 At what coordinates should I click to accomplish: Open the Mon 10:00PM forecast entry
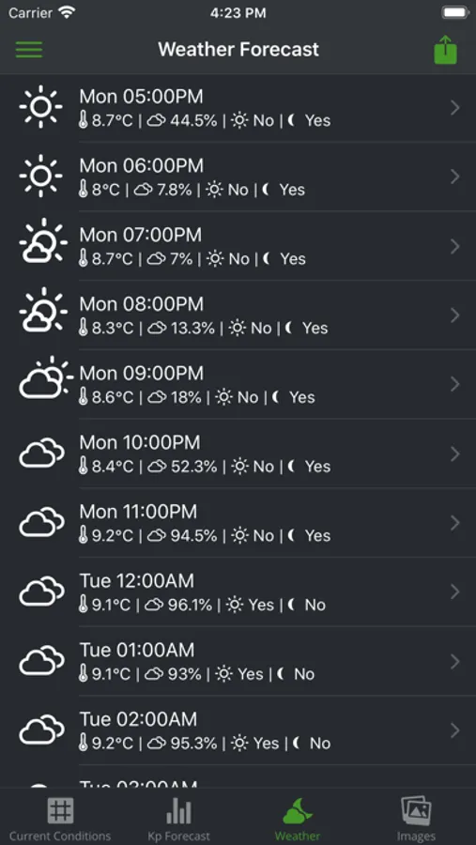[238, 453]
